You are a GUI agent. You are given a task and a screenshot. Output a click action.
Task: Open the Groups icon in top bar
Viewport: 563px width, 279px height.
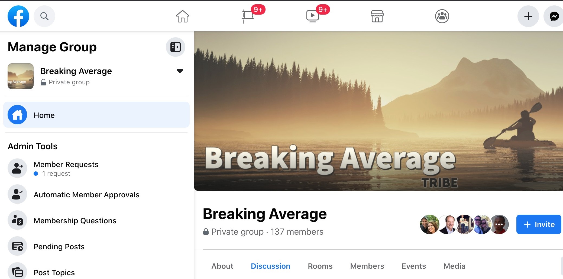442,16
